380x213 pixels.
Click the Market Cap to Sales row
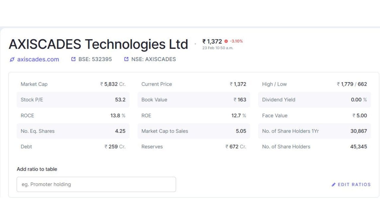[x=194, y=131]
